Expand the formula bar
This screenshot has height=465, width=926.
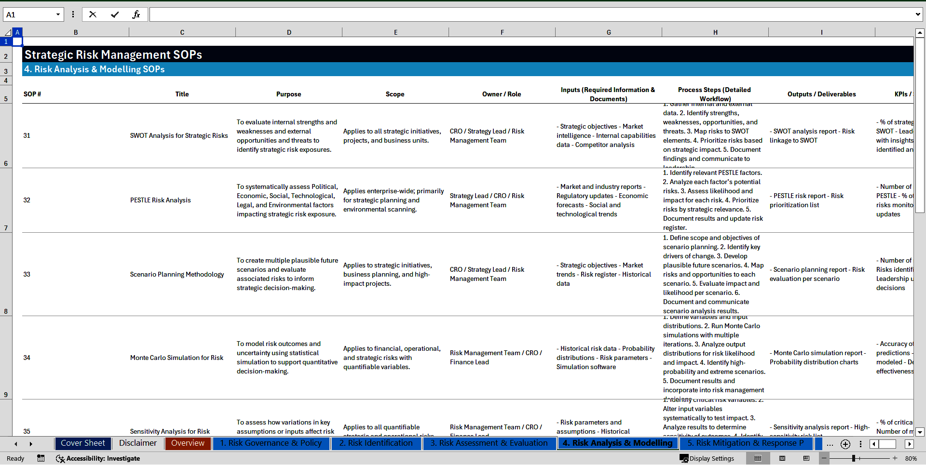coord(917,14)
